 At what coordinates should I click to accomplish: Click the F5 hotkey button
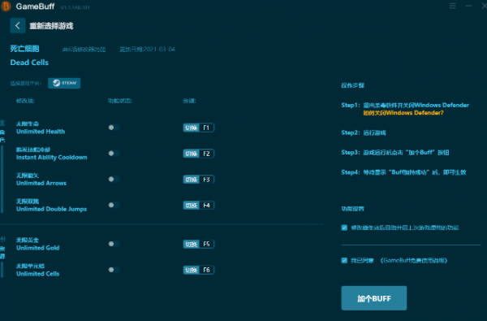tap(199, 244)
